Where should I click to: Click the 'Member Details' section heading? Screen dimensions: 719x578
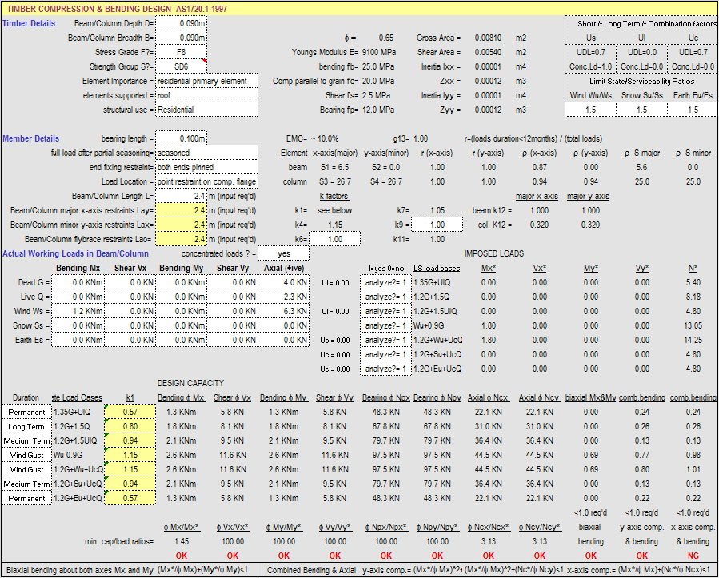click(30, 138)
